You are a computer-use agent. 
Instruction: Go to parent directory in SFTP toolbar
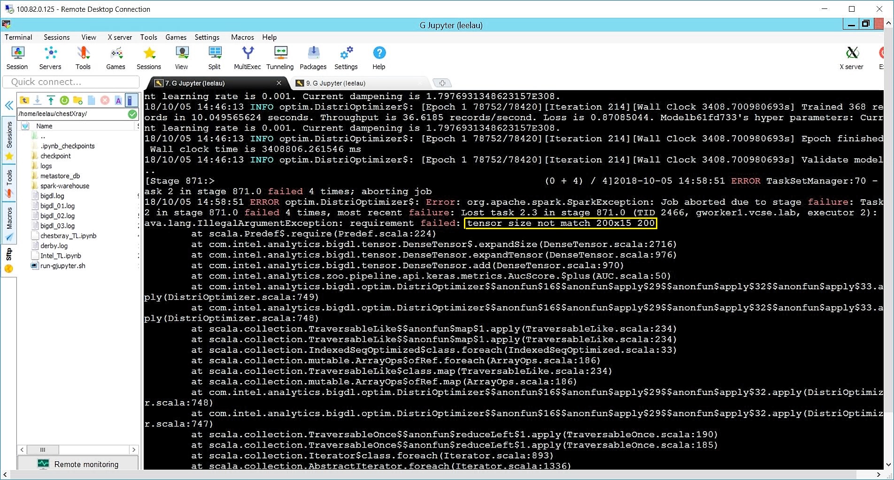[x=24, y=100]
